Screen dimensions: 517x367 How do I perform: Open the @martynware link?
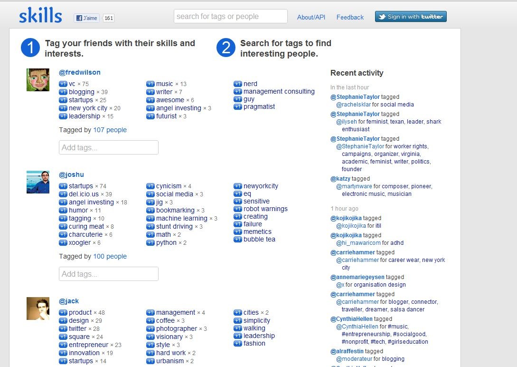(354, 186)
